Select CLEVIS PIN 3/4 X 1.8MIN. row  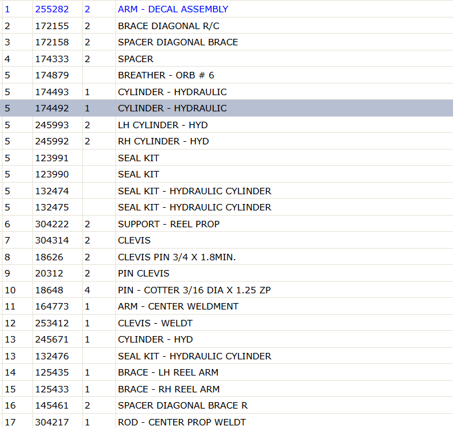click(x=227, y=257)
